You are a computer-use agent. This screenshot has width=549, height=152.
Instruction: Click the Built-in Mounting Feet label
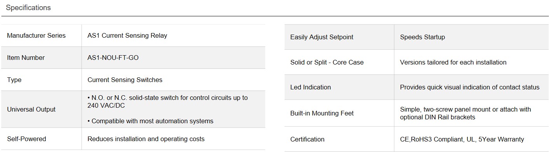[322, 113]
